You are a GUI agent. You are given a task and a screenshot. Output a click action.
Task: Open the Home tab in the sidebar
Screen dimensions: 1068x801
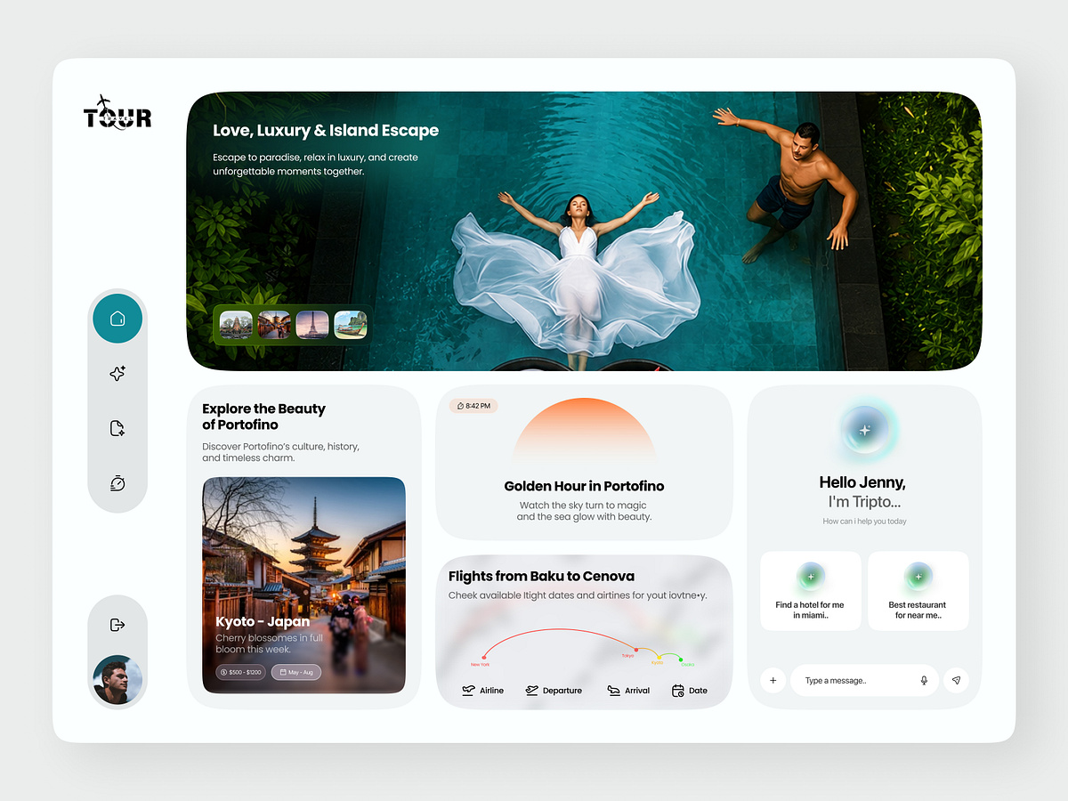117,318
